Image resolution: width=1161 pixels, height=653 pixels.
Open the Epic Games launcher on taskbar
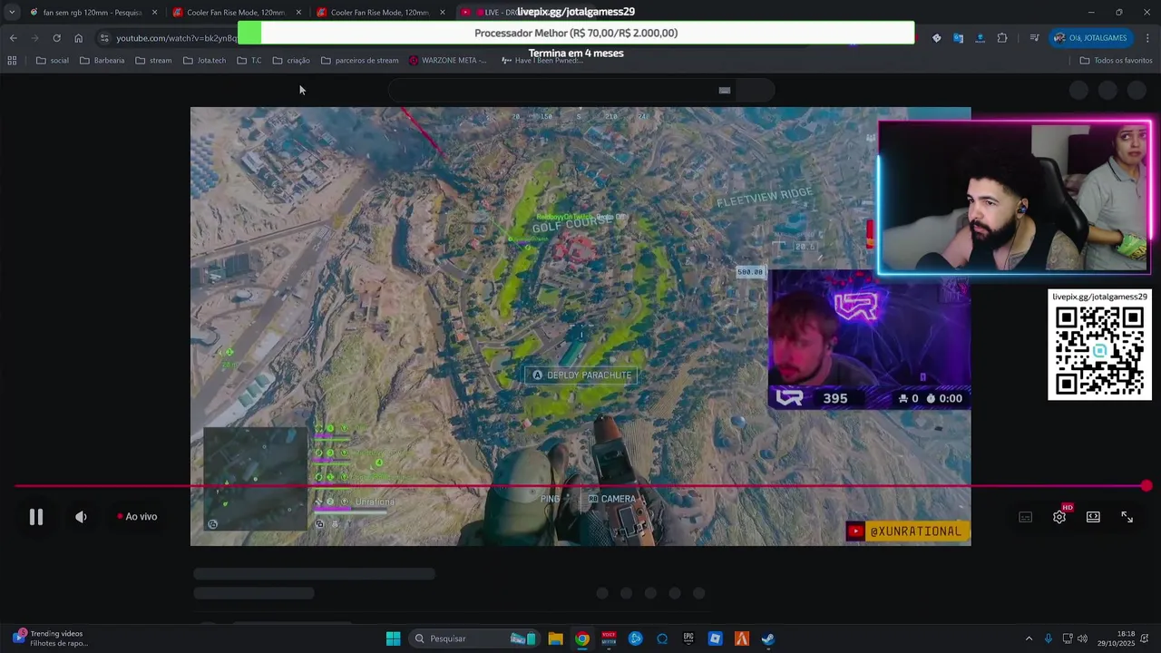[688, 638]
